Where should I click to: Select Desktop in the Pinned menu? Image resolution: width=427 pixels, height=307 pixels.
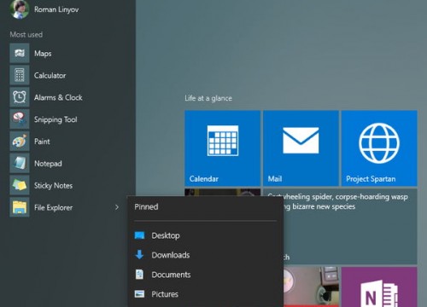coord(205,235)
